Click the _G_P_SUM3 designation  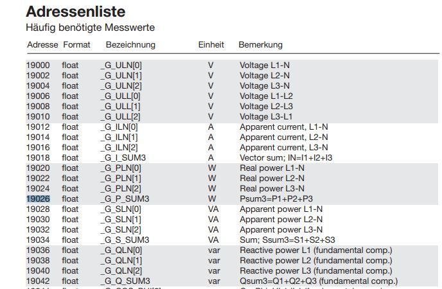(x=125, y=199)
